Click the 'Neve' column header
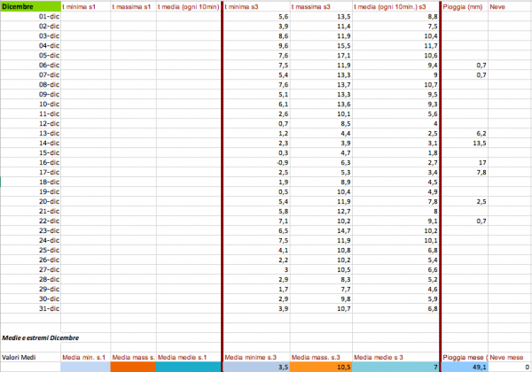 pyautogui.click(x=510, y=6)
